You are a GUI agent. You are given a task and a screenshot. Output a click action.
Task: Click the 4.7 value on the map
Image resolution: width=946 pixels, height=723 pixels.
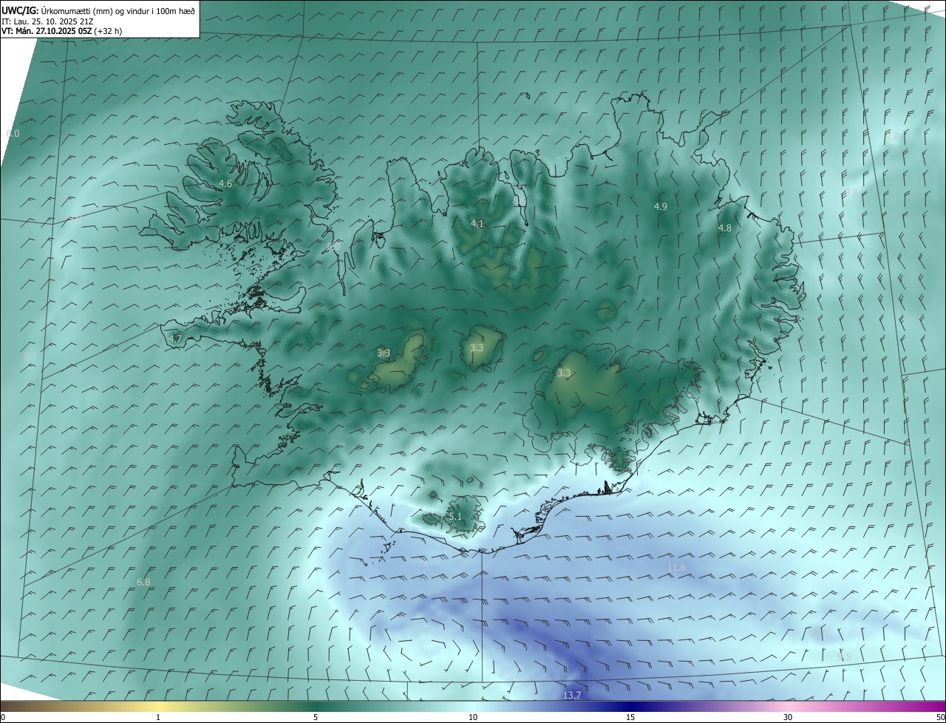pos(175,339)
